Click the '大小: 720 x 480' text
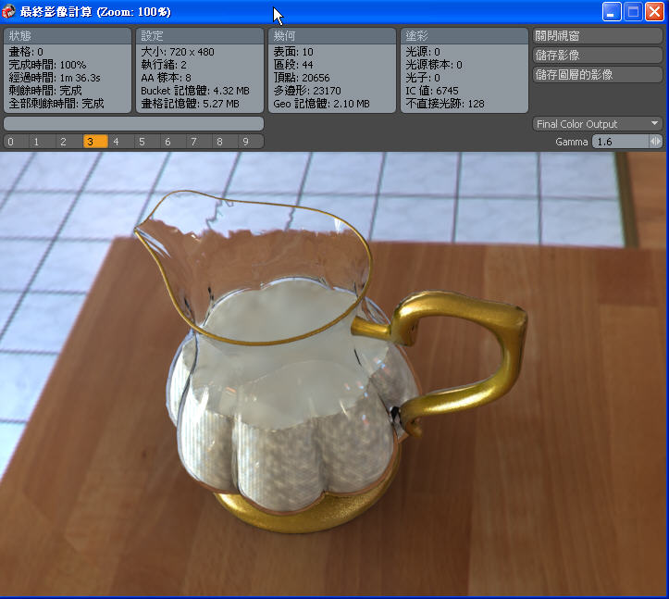This screenshot has width=669, height=599. pyautogui.click(x=178, y=52)
